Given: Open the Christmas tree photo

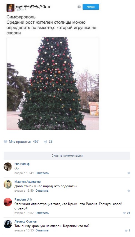Looking at the screenshot, I should (53, 83).
